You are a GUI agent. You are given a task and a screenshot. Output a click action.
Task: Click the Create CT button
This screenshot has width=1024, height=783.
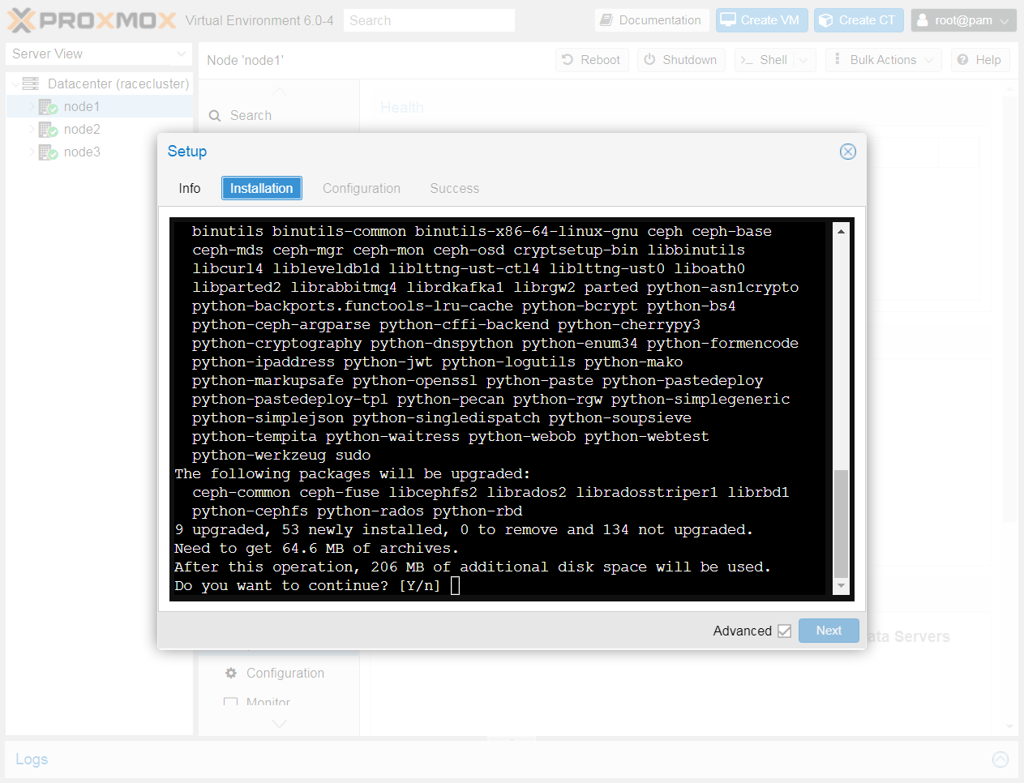point(859,20)
